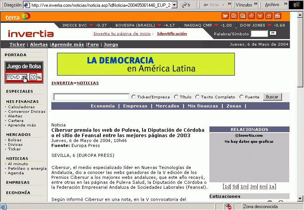304x210 pixels.
Task: Click the INVERTIA breadcrumb link
Action: (x=62, y=83)
